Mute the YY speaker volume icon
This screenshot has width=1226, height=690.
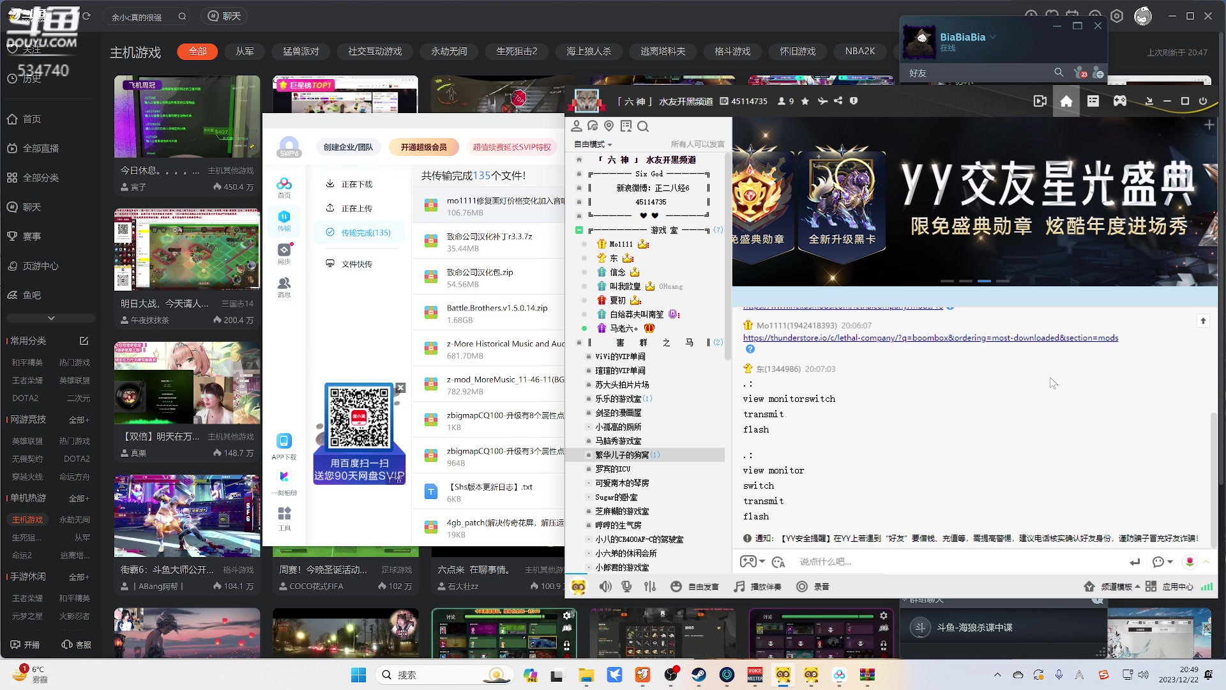tap(605, 586)
